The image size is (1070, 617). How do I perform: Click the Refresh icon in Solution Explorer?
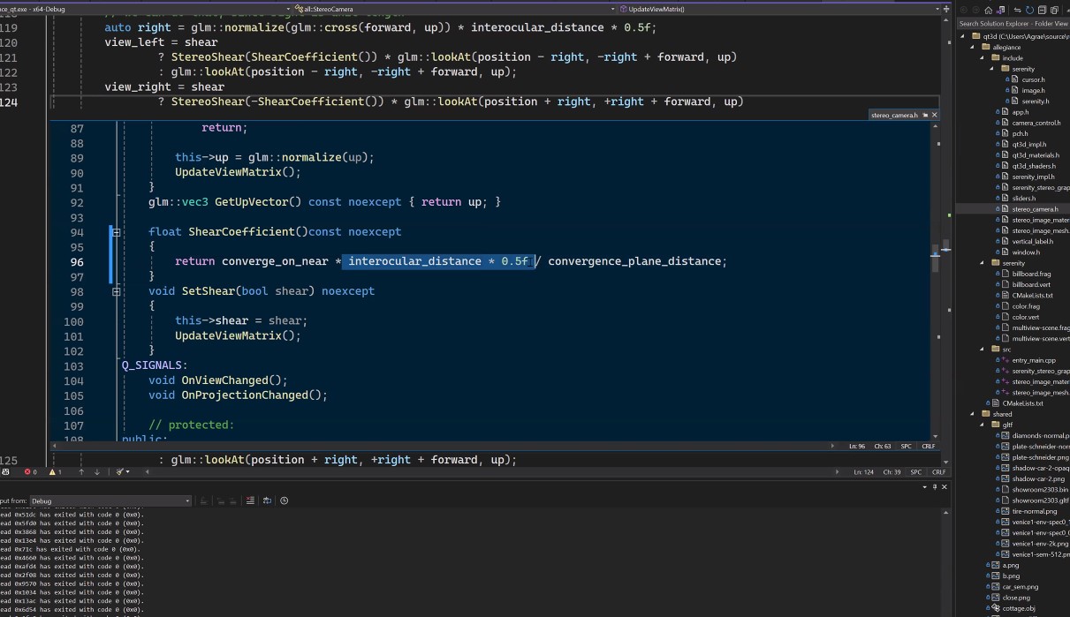pyautogui.click(x=1029, y=10)
